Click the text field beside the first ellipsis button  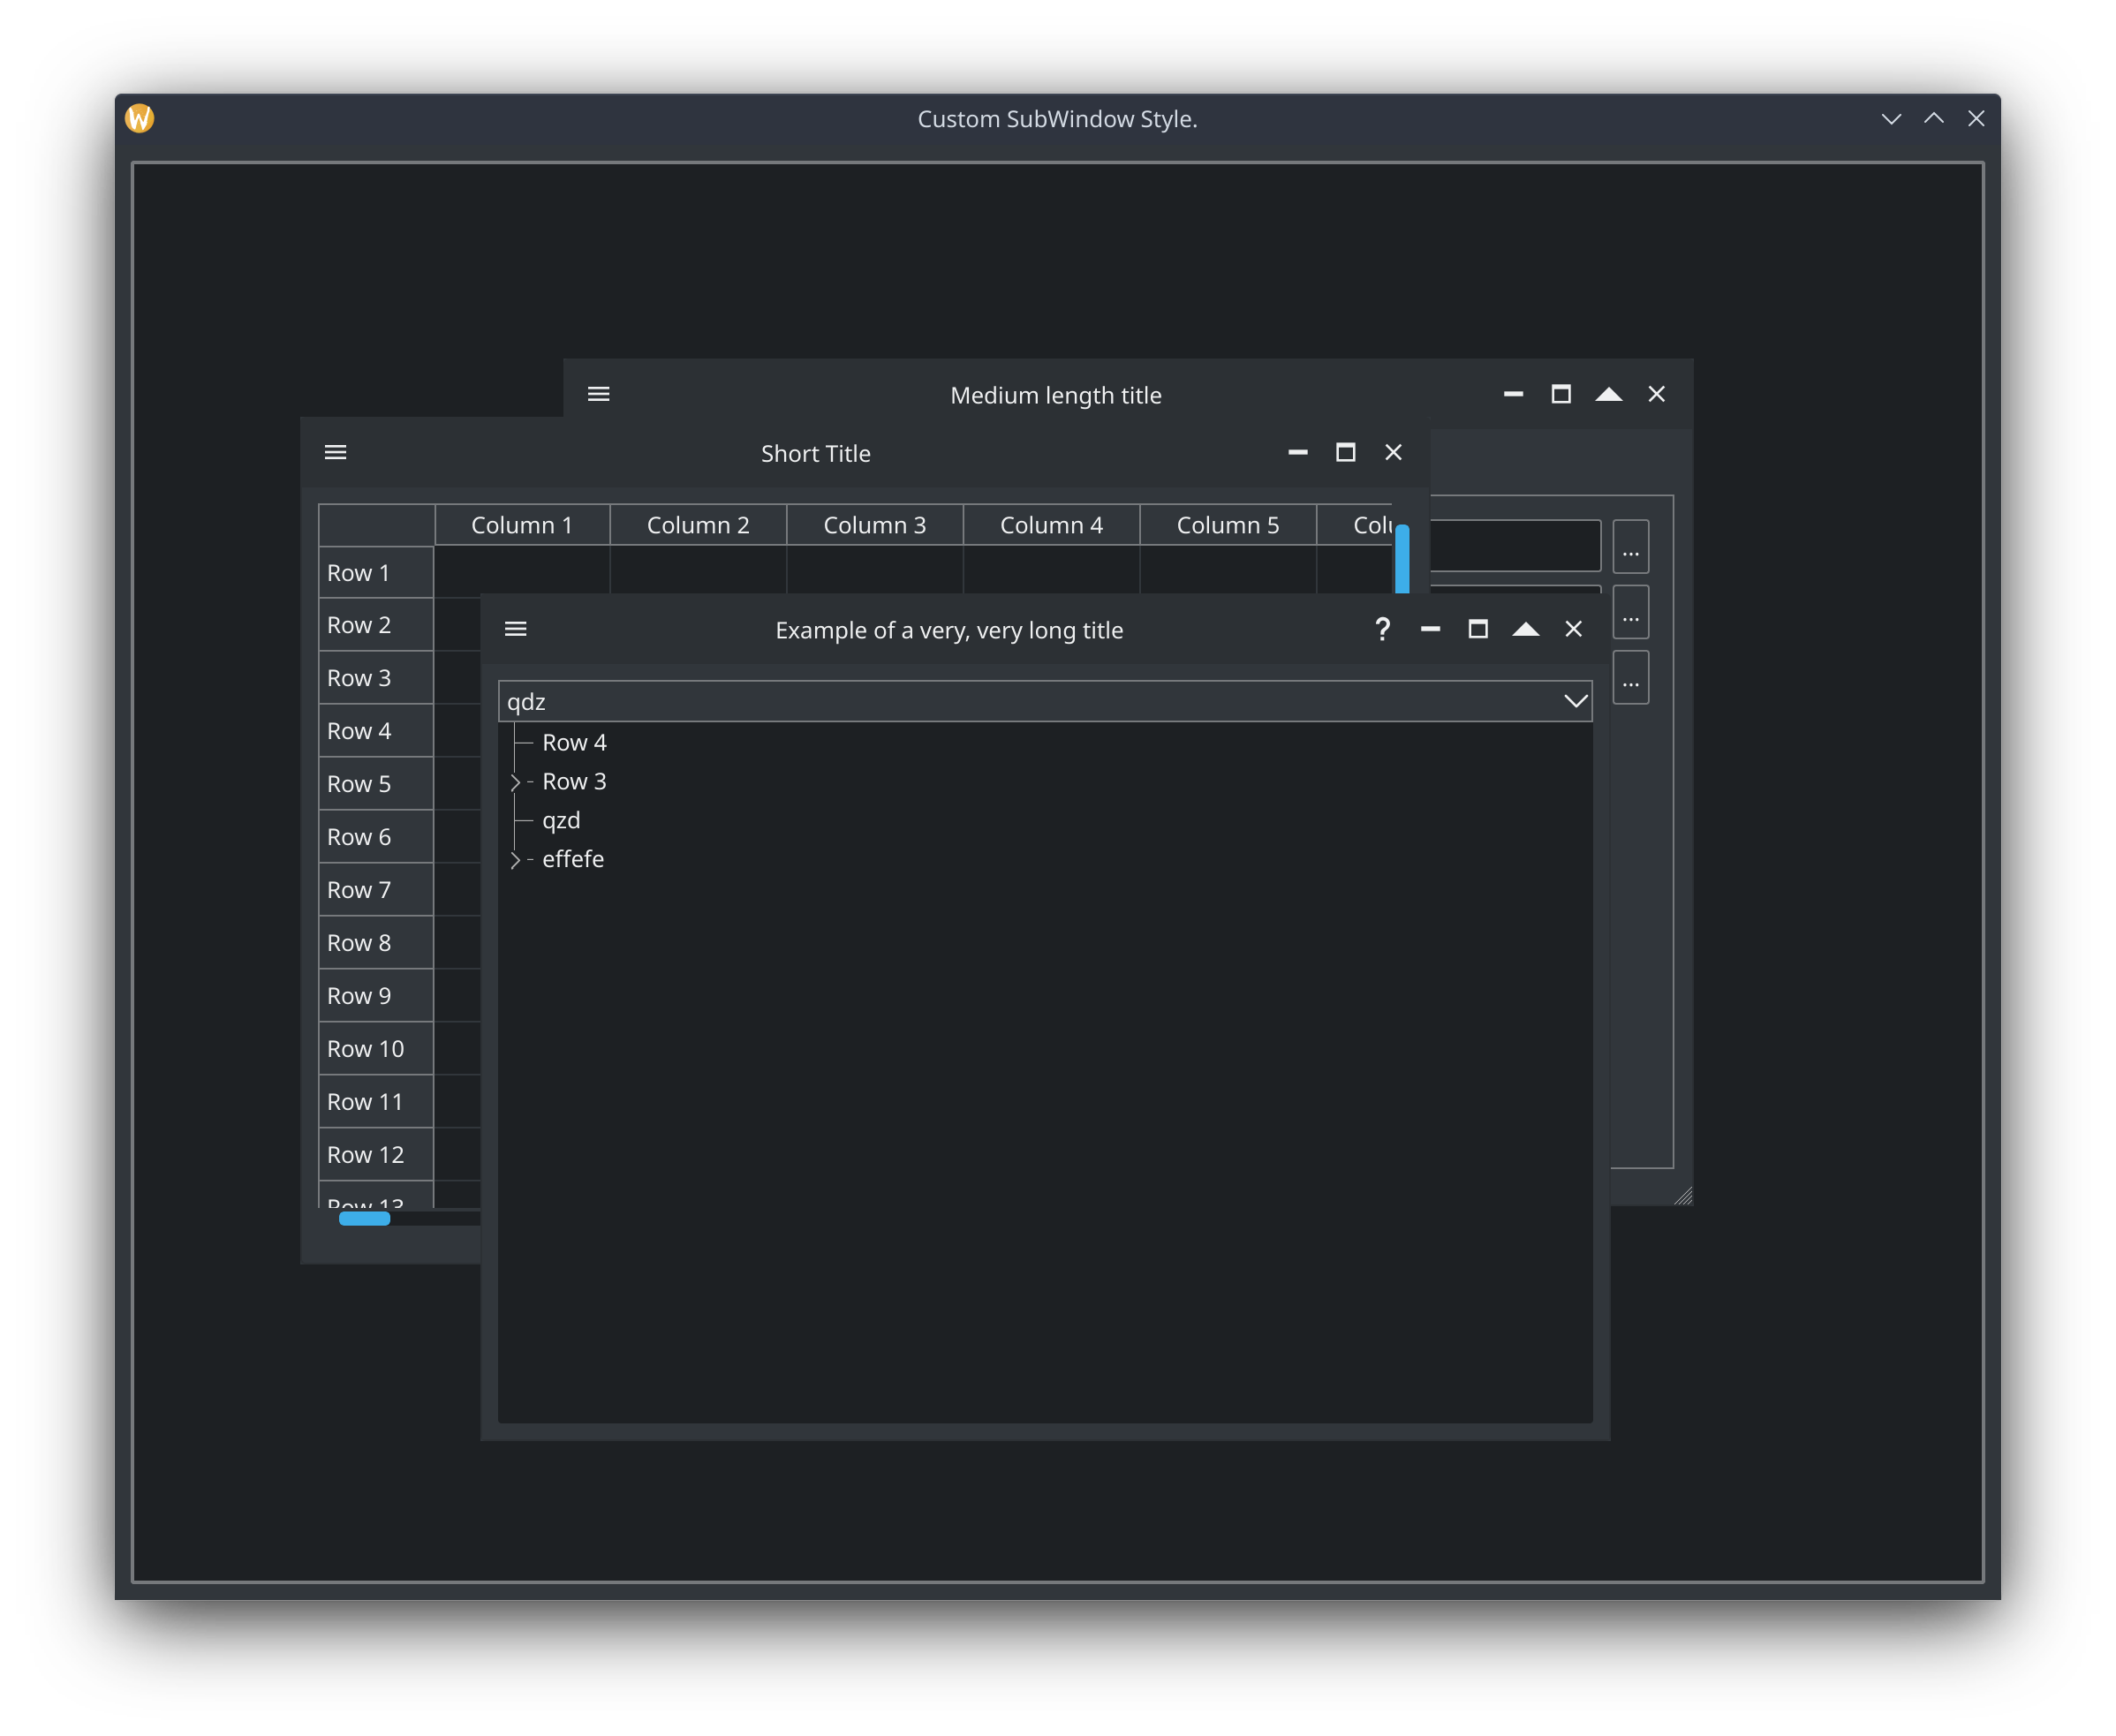[1515, 546]
